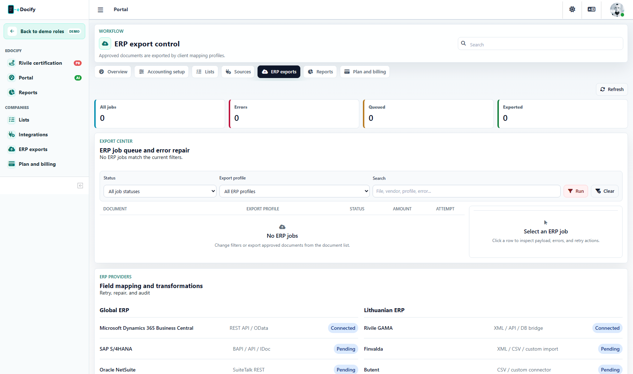Switch to the Lists tab
Viewport: 633px width, 374px height.
pyautogui.click(x=205, y=72)
